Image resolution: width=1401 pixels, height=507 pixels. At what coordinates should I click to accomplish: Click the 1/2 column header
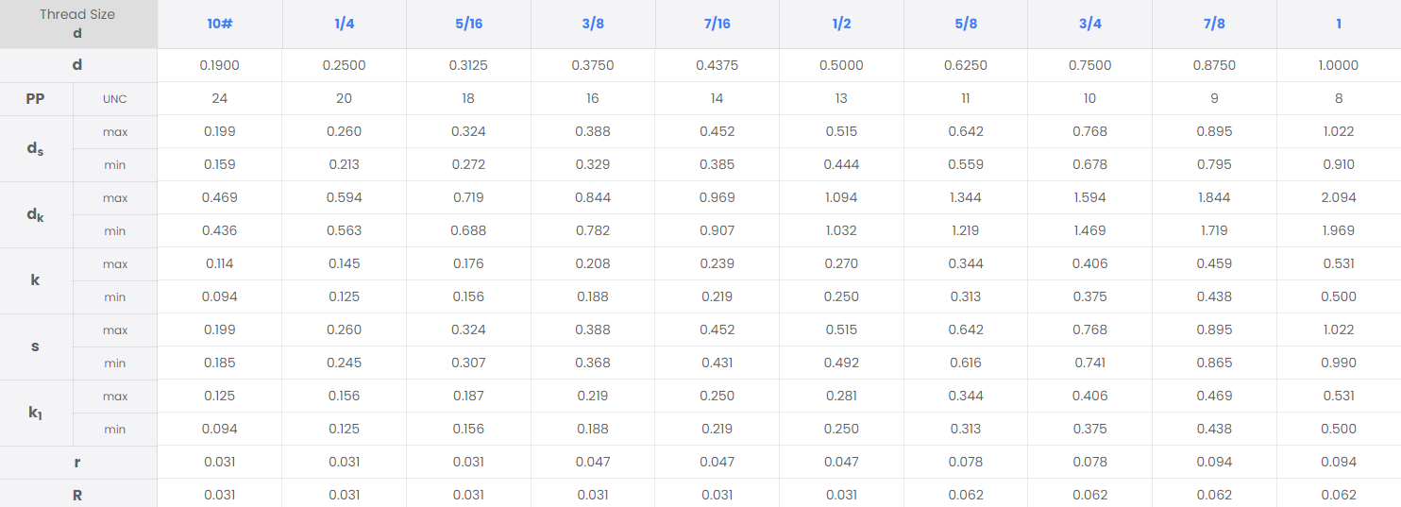841,24
